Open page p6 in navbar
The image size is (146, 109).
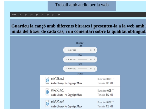tap(48, 15)
